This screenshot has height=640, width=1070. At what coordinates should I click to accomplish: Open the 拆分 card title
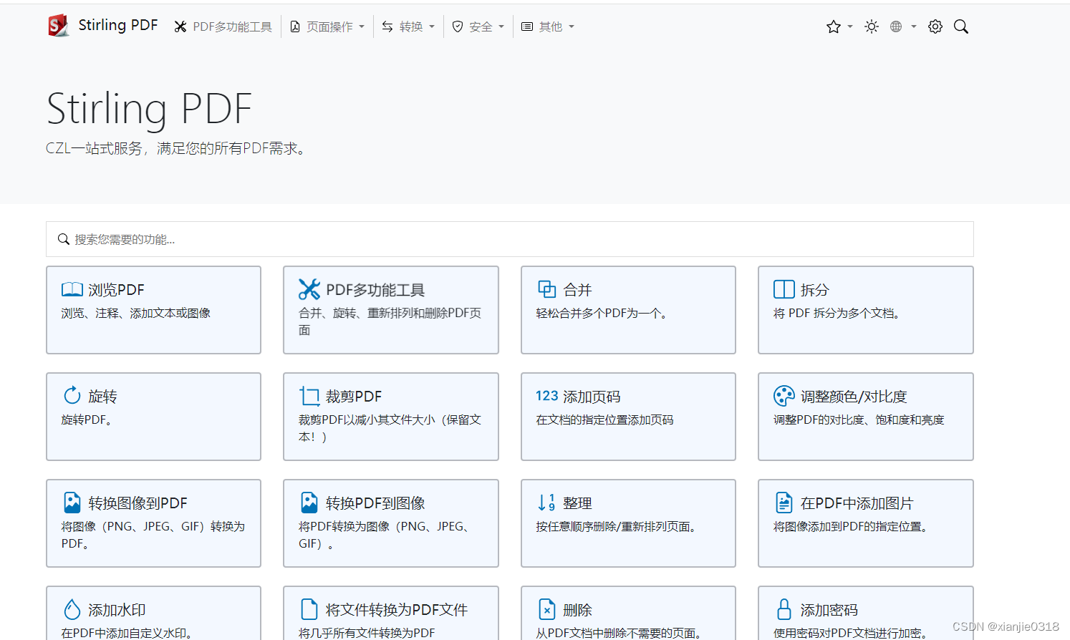coord(814,290)
